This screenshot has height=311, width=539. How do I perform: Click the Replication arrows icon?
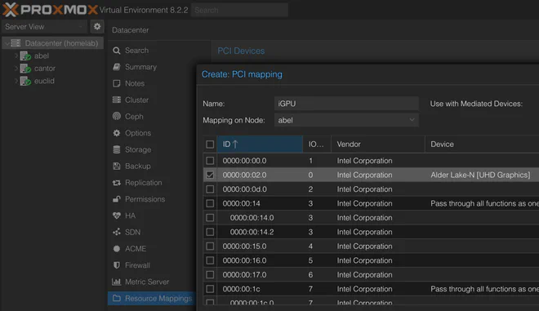click(117, 183)
